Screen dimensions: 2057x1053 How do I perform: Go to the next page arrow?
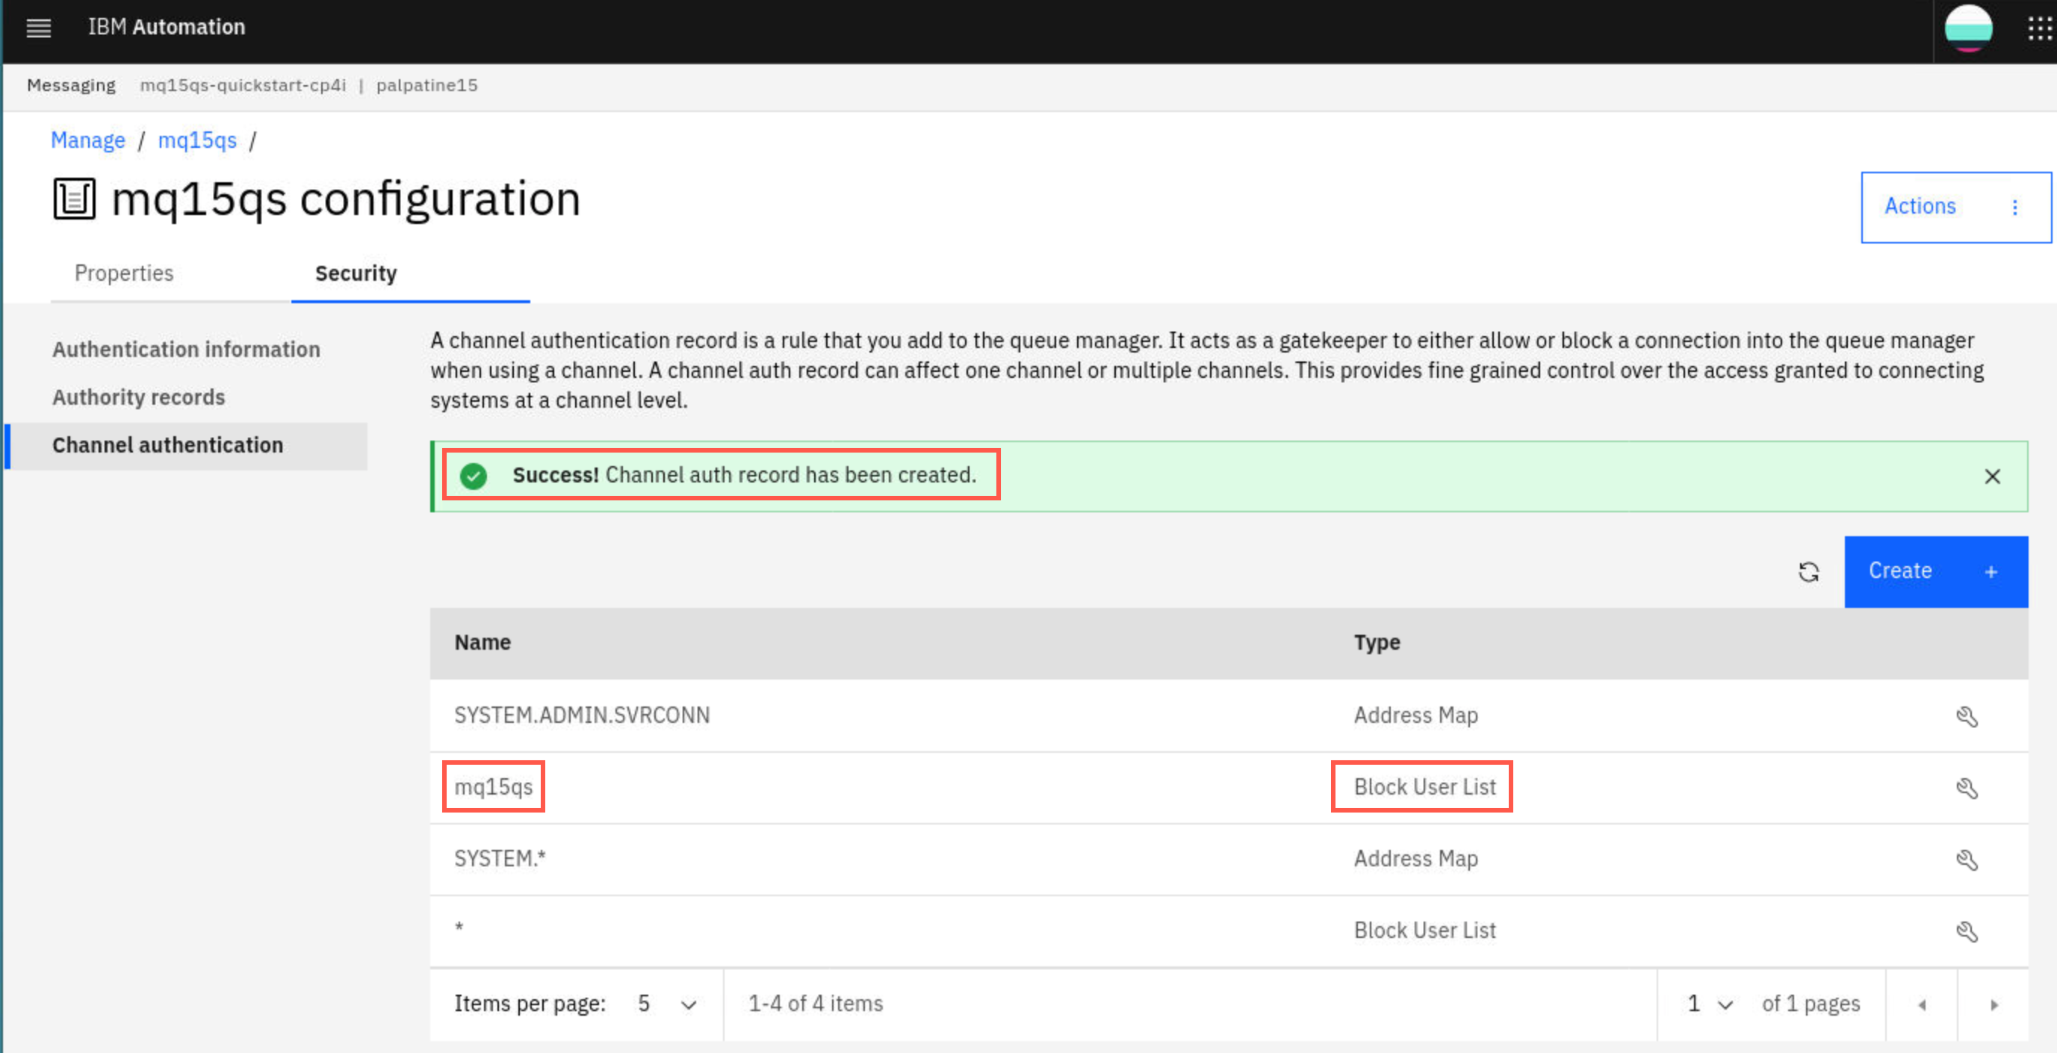pos(1994,1005)
